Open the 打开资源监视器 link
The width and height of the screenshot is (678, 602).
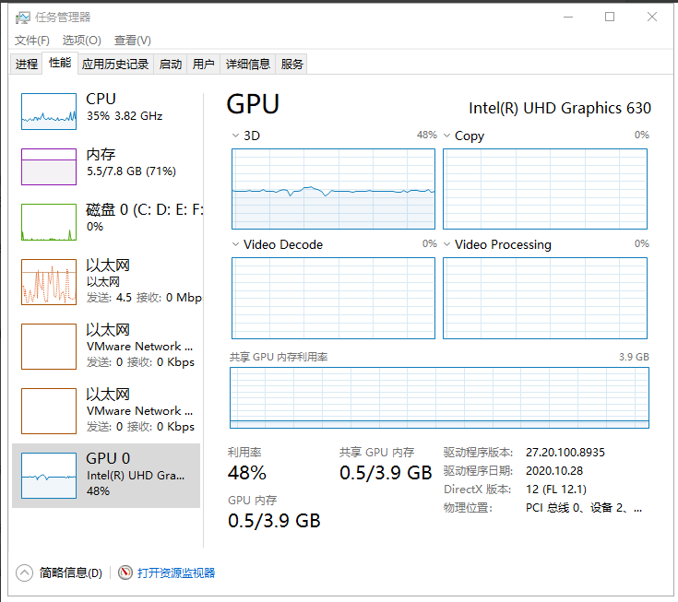176,572
